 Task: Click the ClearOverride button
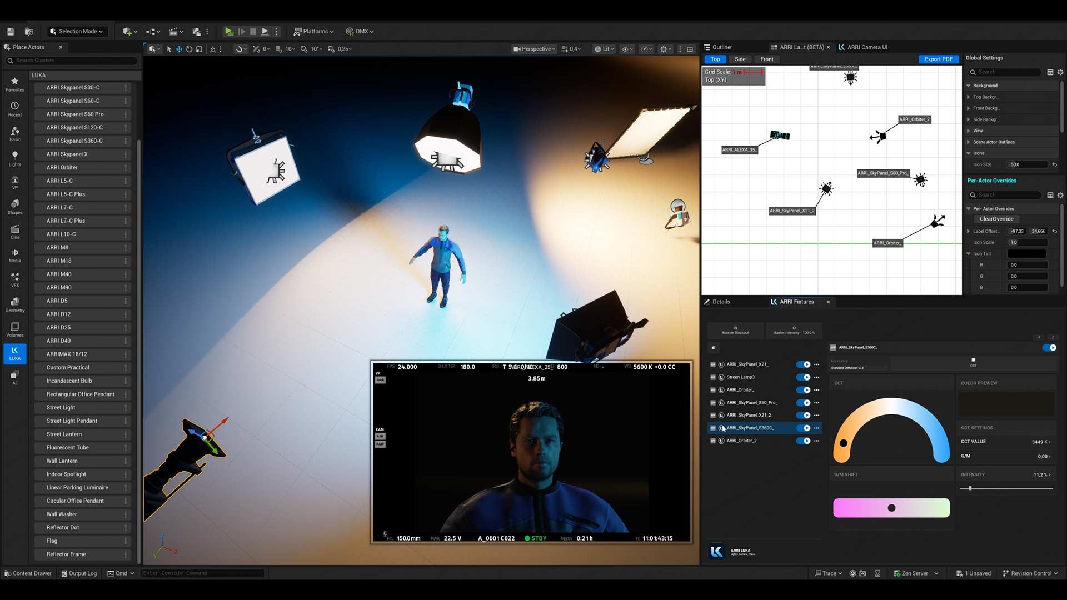pos(996,219)
